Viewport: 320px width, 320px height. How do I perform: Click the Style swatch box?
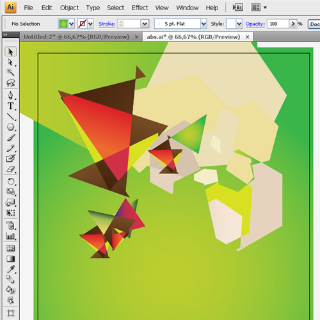(x=231, y=24)
